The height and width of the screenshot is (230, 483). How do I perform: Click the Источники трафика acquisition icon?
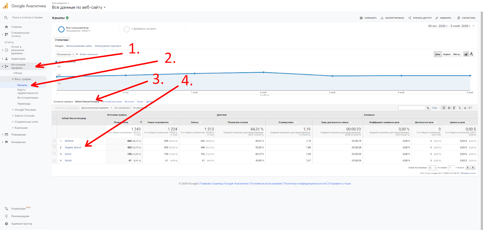(6, 66)
